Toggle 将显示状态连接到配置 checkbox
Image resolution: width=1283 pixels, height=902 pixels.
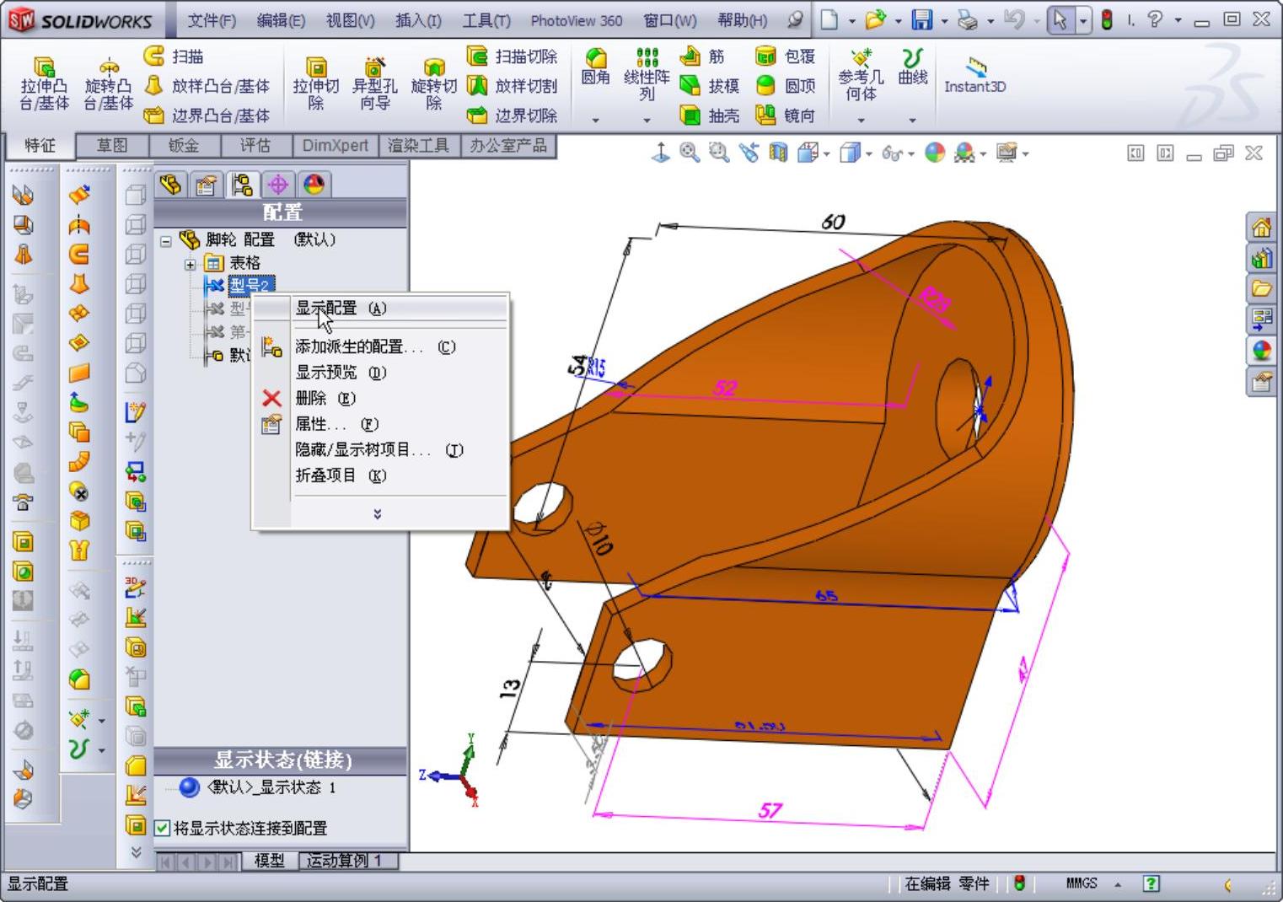[x=163, y=828]
